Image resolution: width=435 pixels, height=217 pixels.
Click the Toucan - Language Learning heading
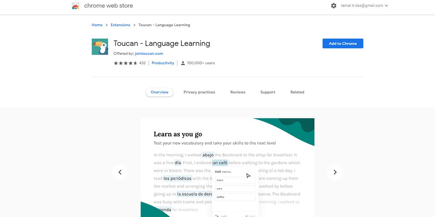(x=162, y=43)
